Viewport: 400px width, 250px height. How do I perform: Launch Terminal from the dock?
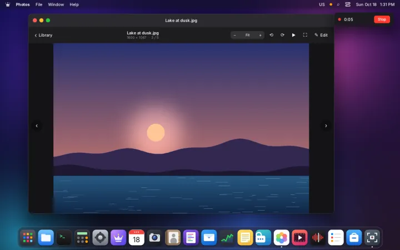pyautogui.click(x=64, y=238)
